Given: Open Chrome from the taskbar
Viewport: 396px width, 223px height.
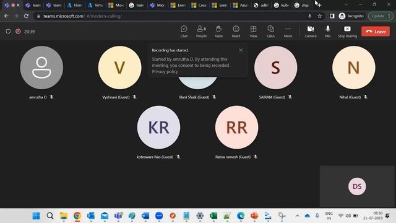Looking at the screenshot, I should (77, 216).
